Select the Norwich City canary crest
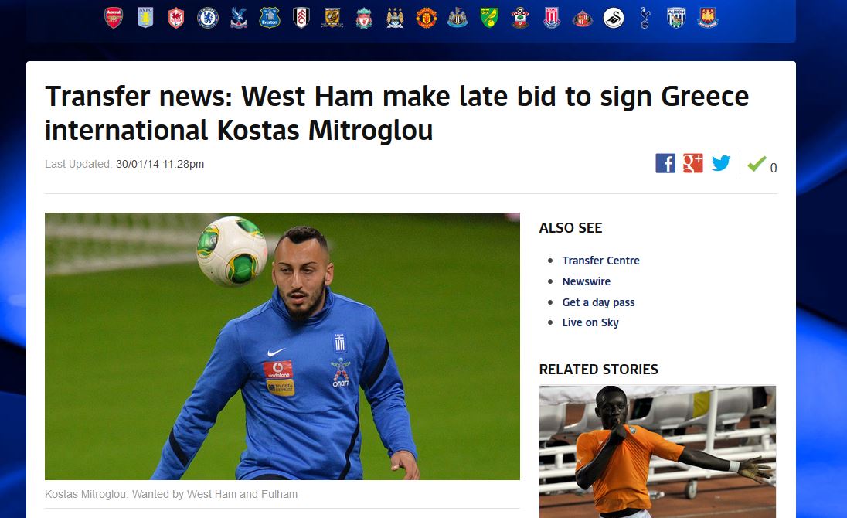 [x=489, y=18]
